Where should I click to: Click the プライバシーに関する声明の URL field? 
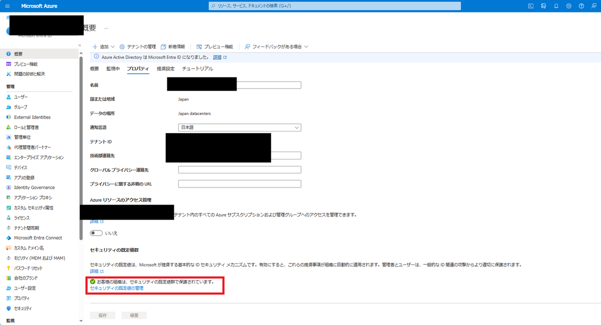click(239, 183)
